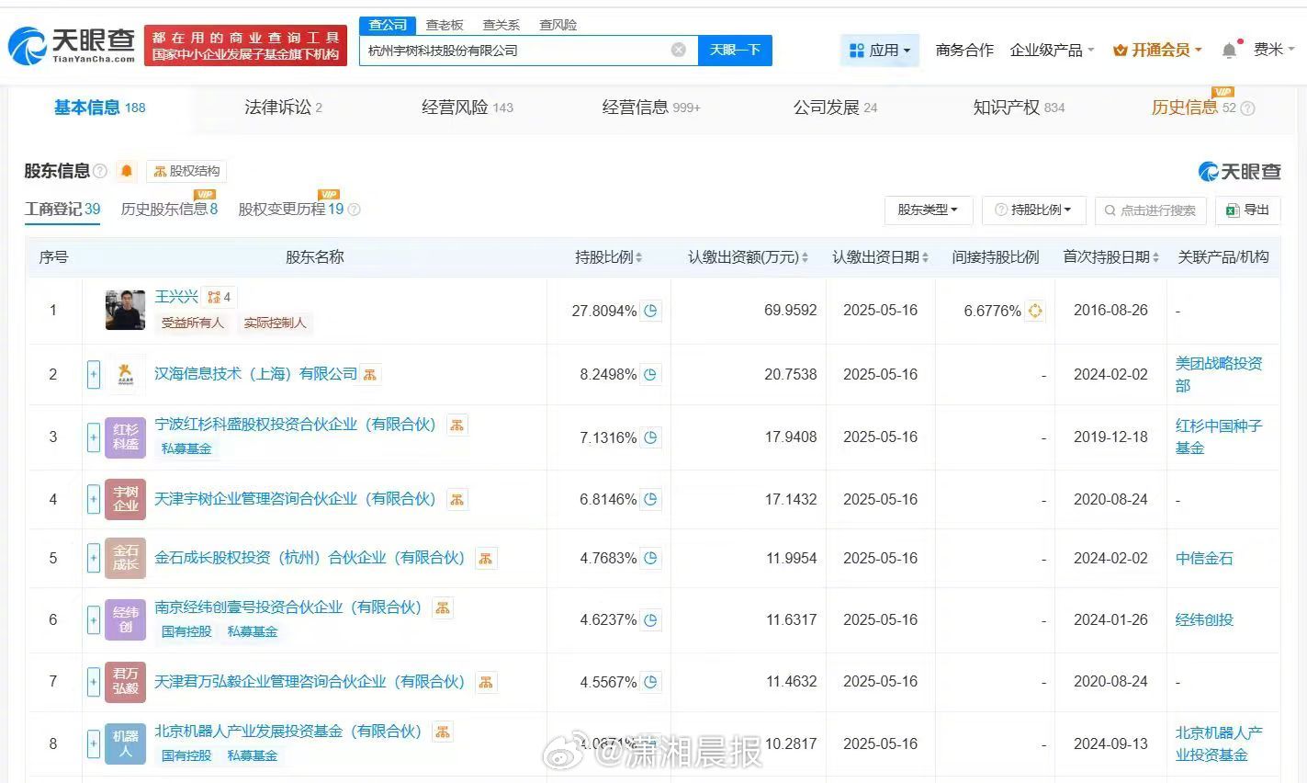The height and width of the screenshot is (783, 1307).
Task: Click the 王兴兴 related-companies badge showing 4
Action: point(219,297)
